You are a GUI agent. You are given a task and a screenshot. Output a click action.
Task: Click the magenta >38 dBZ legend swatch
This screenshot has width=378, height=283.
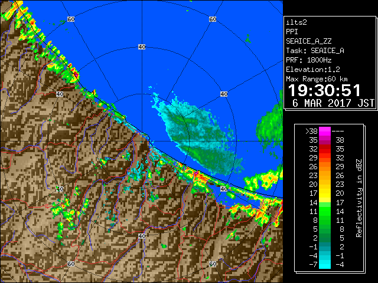(325, 131)
